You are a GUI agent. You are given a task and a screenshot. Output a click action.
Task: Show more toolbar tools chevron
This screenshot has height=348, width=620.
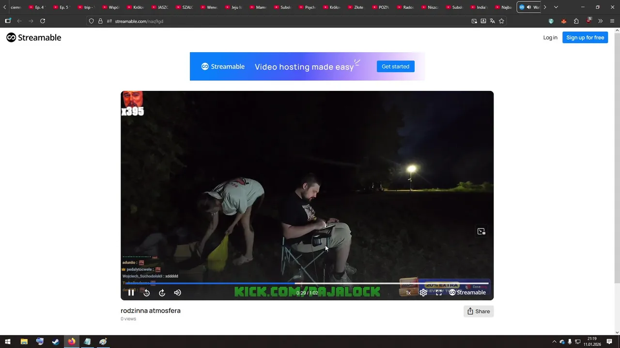coord(600,21)
